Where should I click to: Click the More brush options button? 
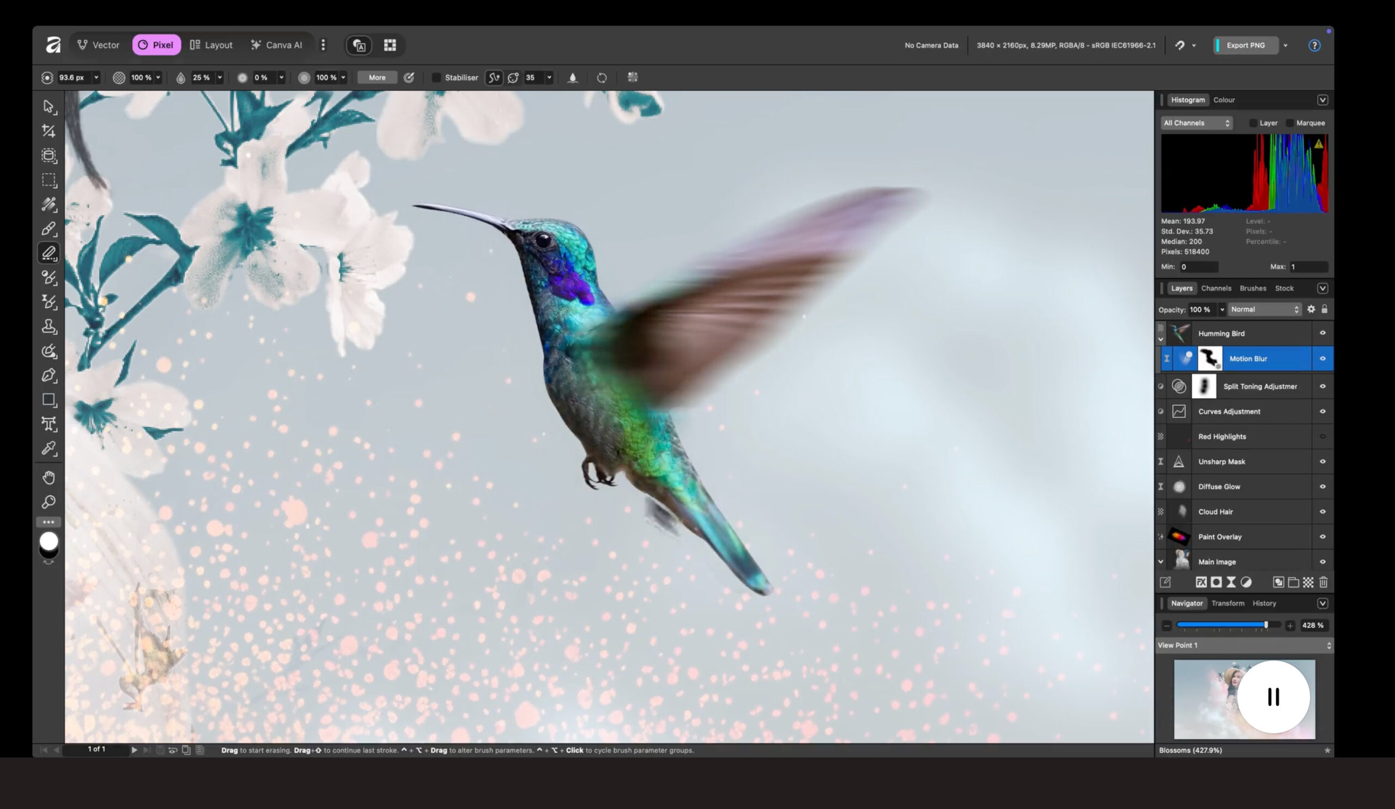(377, 77)
